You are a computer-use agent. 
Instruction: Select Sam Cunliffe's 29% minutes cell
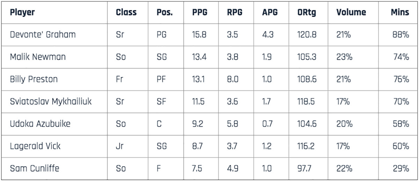(x=400, y=168)
